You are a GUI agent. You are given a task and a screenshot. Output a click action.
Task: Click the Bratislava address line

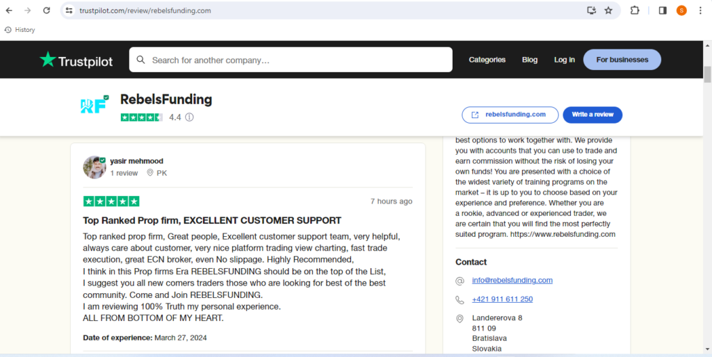(489, 338)
